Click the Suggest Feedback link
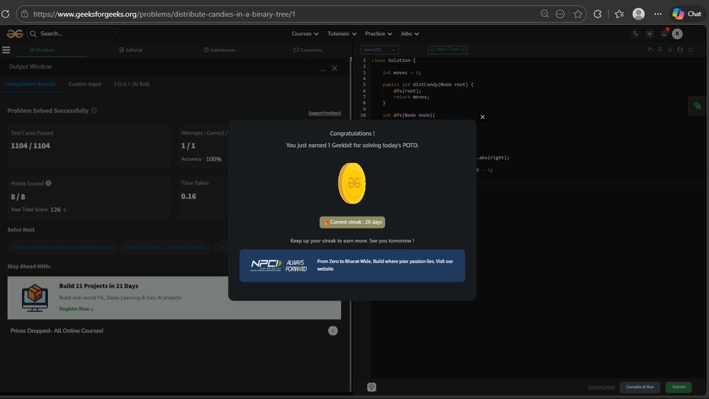The width and height of the screenshot is (709, 399). click(324, 113)
